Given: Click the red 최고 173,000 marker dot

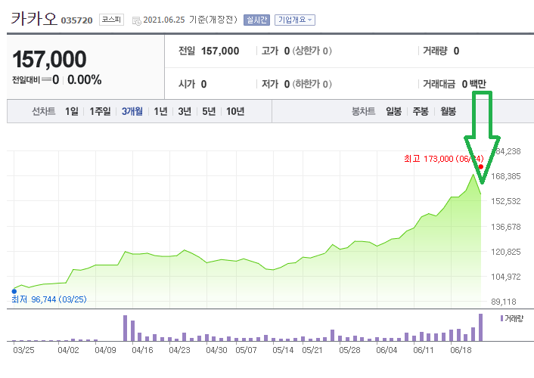Looking at the screenshot, I should tap(481, 166).
